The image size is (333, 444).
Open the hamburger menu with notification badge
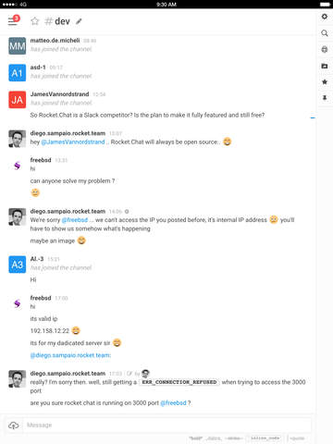tap(14, 20)
